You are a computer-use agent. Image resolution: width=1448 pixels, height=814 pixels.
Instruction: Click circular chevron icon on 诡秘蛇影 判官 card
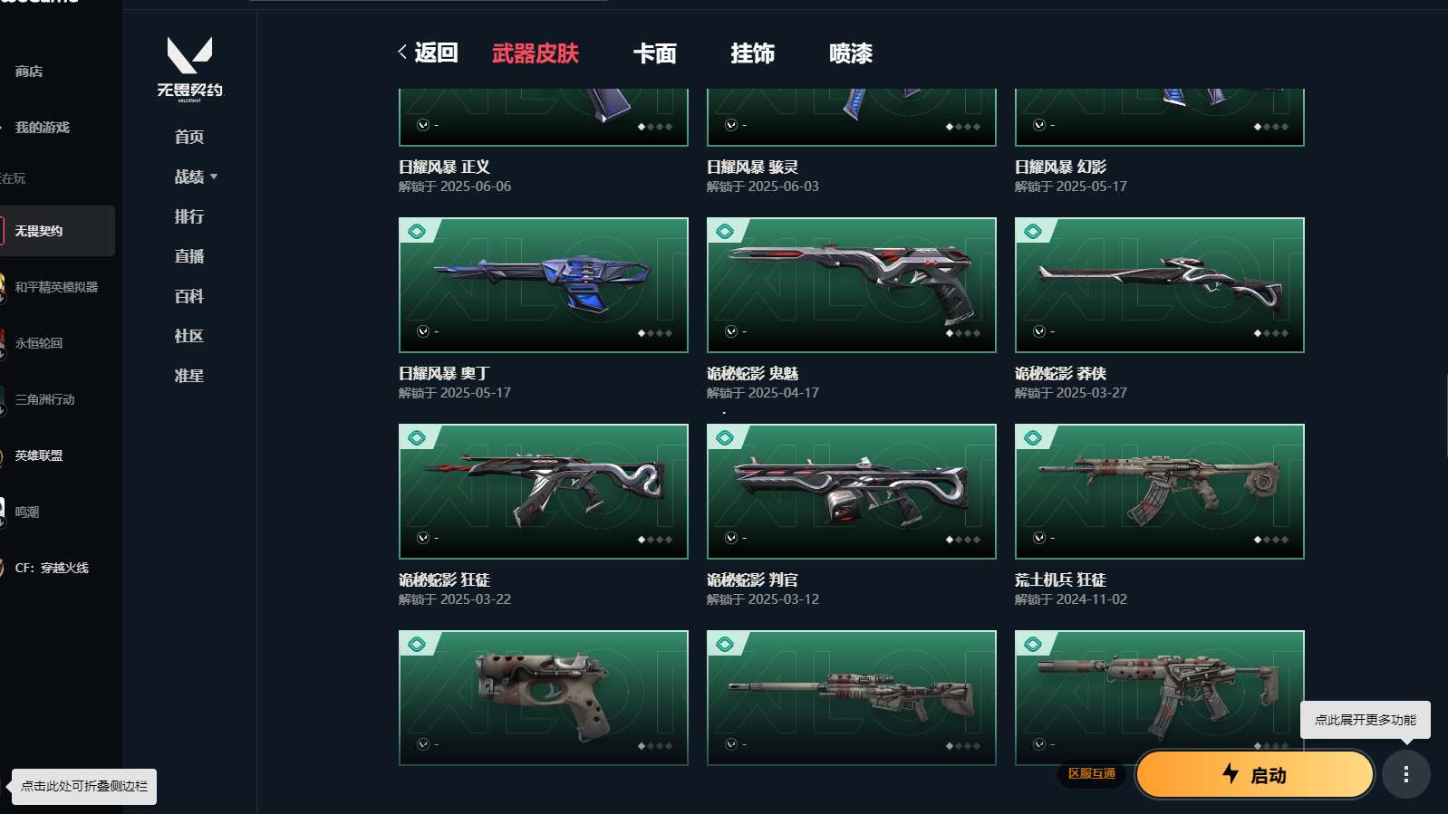(730, 538)
